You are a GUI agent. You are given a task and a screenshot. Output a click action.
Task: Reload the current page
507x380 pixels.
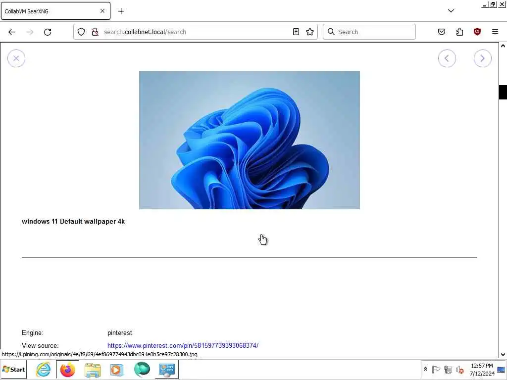click(48, 32)
